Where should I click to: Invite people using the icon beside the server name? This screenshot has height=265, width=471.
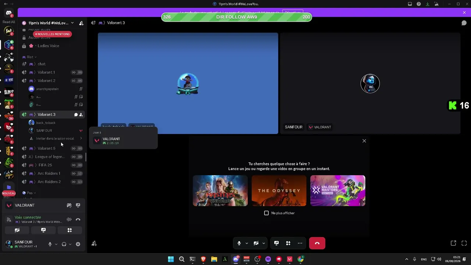click(81, 23)
